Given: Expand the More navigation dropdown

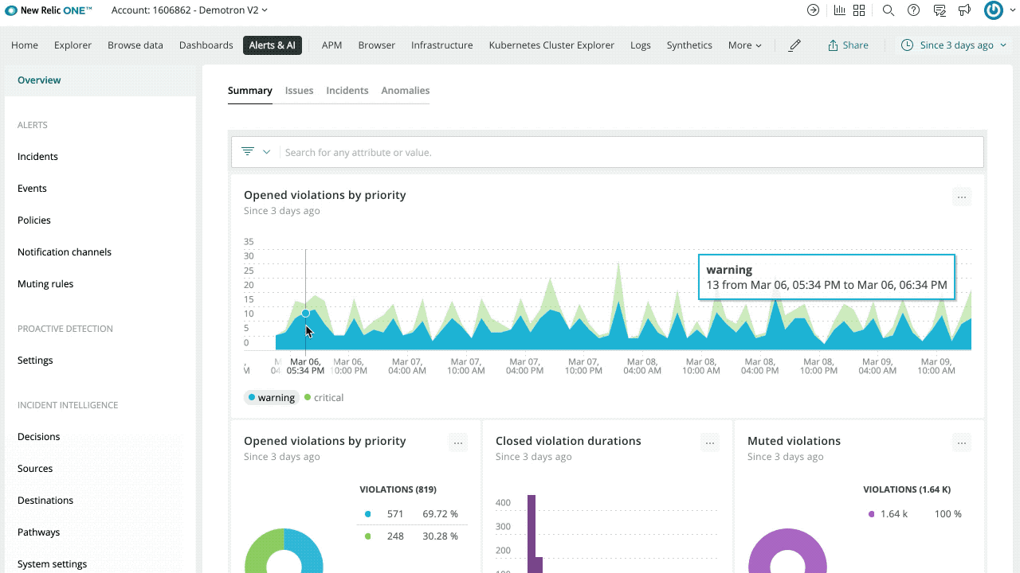Looking at the screenshot, I should pyautogui.click(x=743, y=45).
